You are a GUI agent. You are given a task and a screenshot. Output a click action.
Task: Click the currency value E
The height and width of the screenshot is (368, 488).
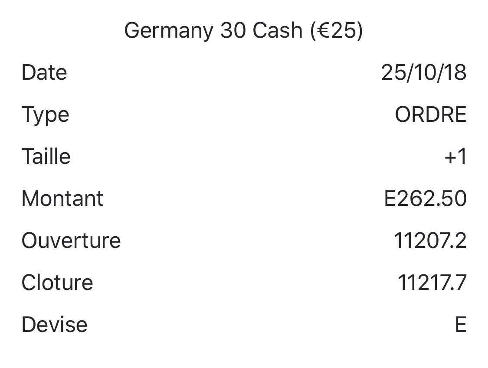[460, 325]
